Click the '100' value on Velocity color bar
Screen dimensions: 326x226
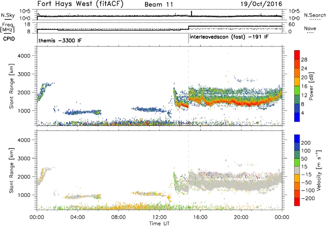[306, 151]
